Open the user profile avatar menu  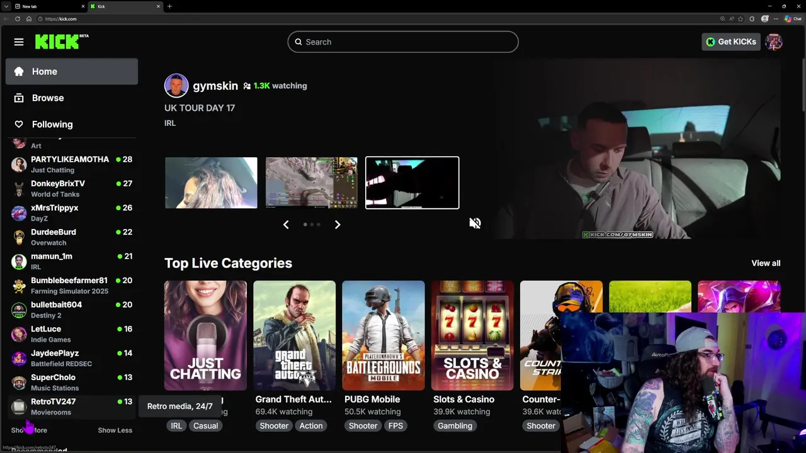(x=774, y=42)
